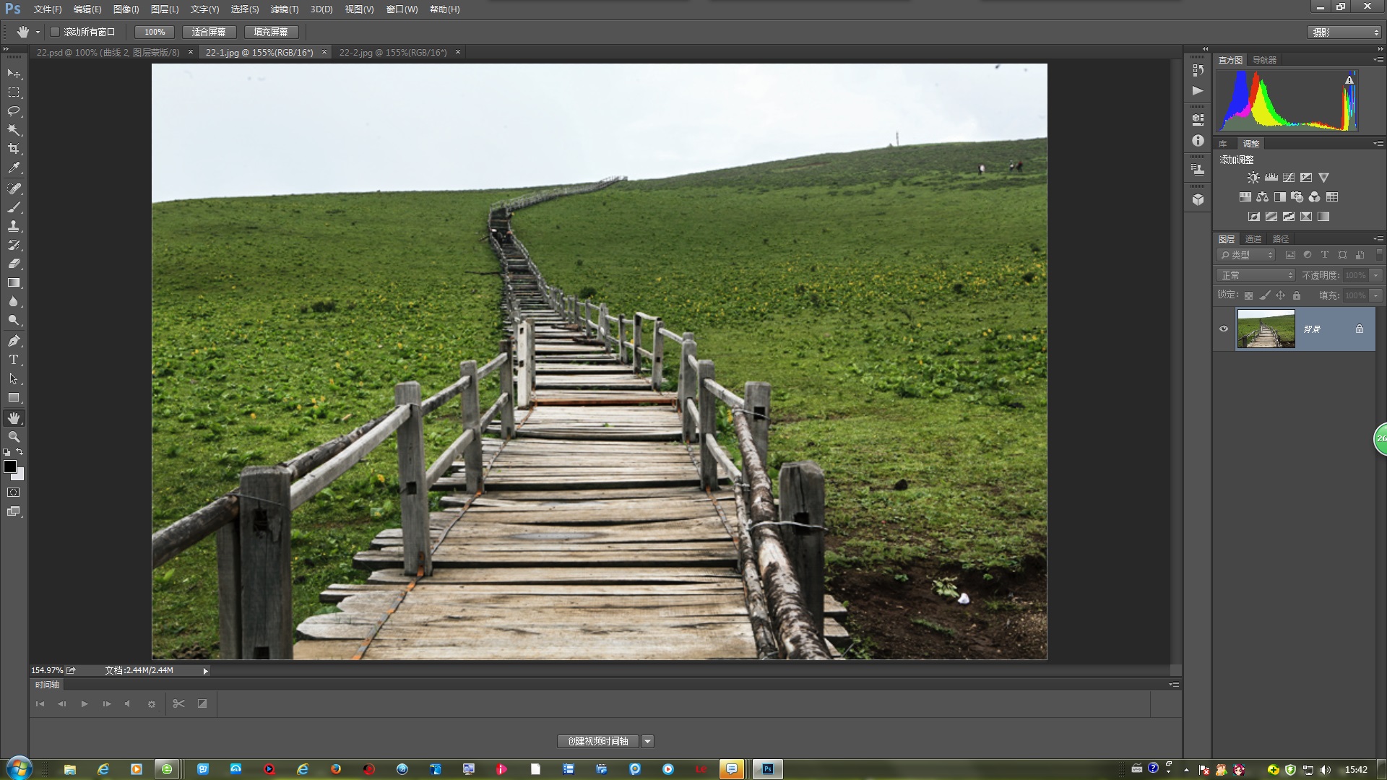The width and height of the screenshot is (1387, 780).
Task: Add a Brightness/Contrast adjustment
Action: [1253, 177]
